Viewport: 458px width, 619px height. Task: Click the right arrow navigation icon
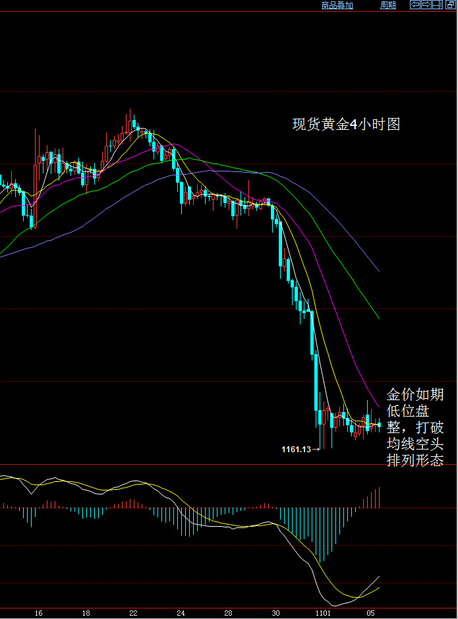pos(426,5)
